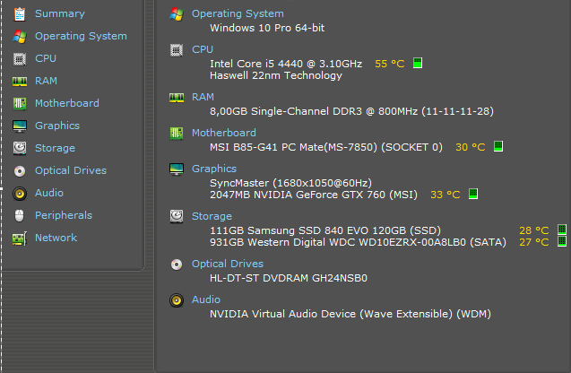Click the Motherboard icon in sidebar
This screenshot has width=571, height=373.
tap(19, 104)
